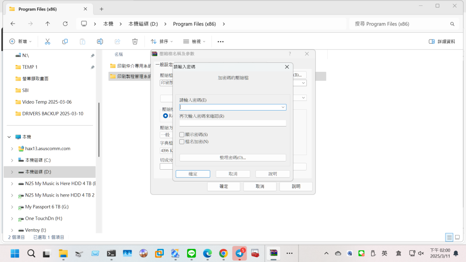Click the Cut scissors icon in toolbar
466x262 pixels.
[47, 41]
